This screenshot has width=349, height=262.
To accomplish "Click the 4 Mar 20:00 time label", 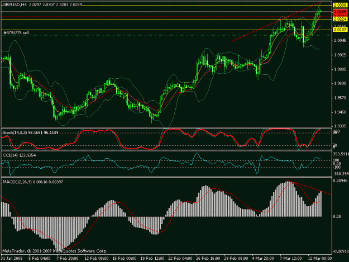I will (263, 258).
